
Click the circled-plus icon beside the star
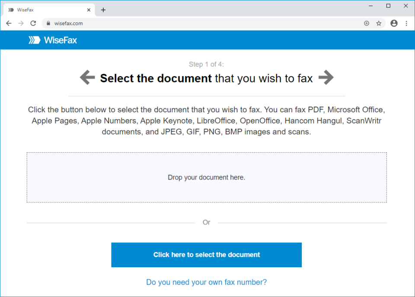click(366, 23)
